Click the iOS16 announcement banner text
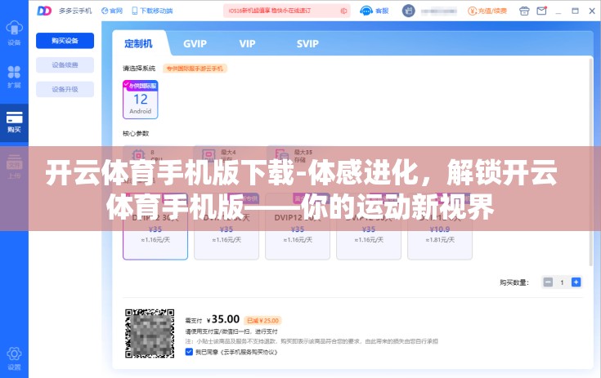This screenshot has height=378, width=601. coord(270,11)
